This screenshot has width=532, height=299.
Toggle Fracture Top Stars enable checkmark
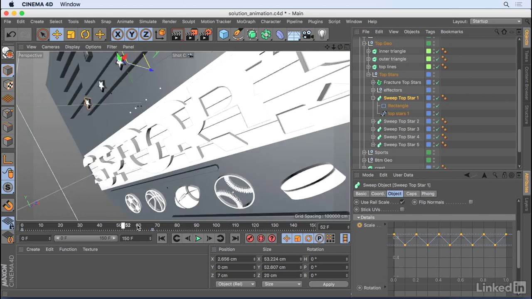tap(438, 82)
